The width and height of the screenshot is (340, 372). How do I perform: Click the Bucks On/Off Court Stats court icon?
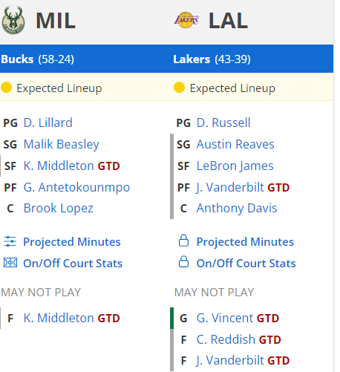(10, 263)
